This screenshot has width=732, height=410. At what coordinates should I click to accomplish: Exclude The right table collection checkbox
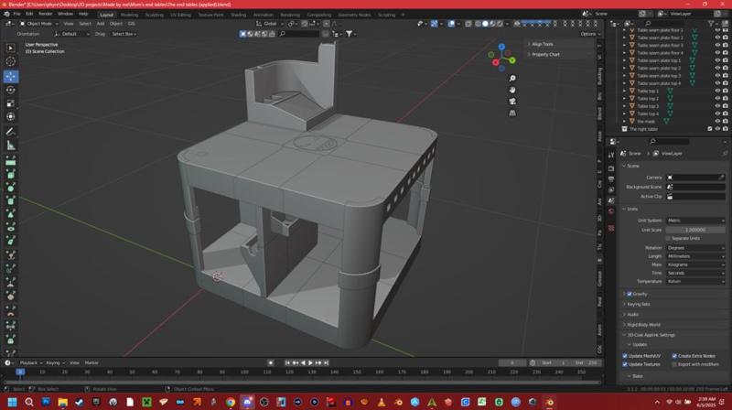(710, 129)
